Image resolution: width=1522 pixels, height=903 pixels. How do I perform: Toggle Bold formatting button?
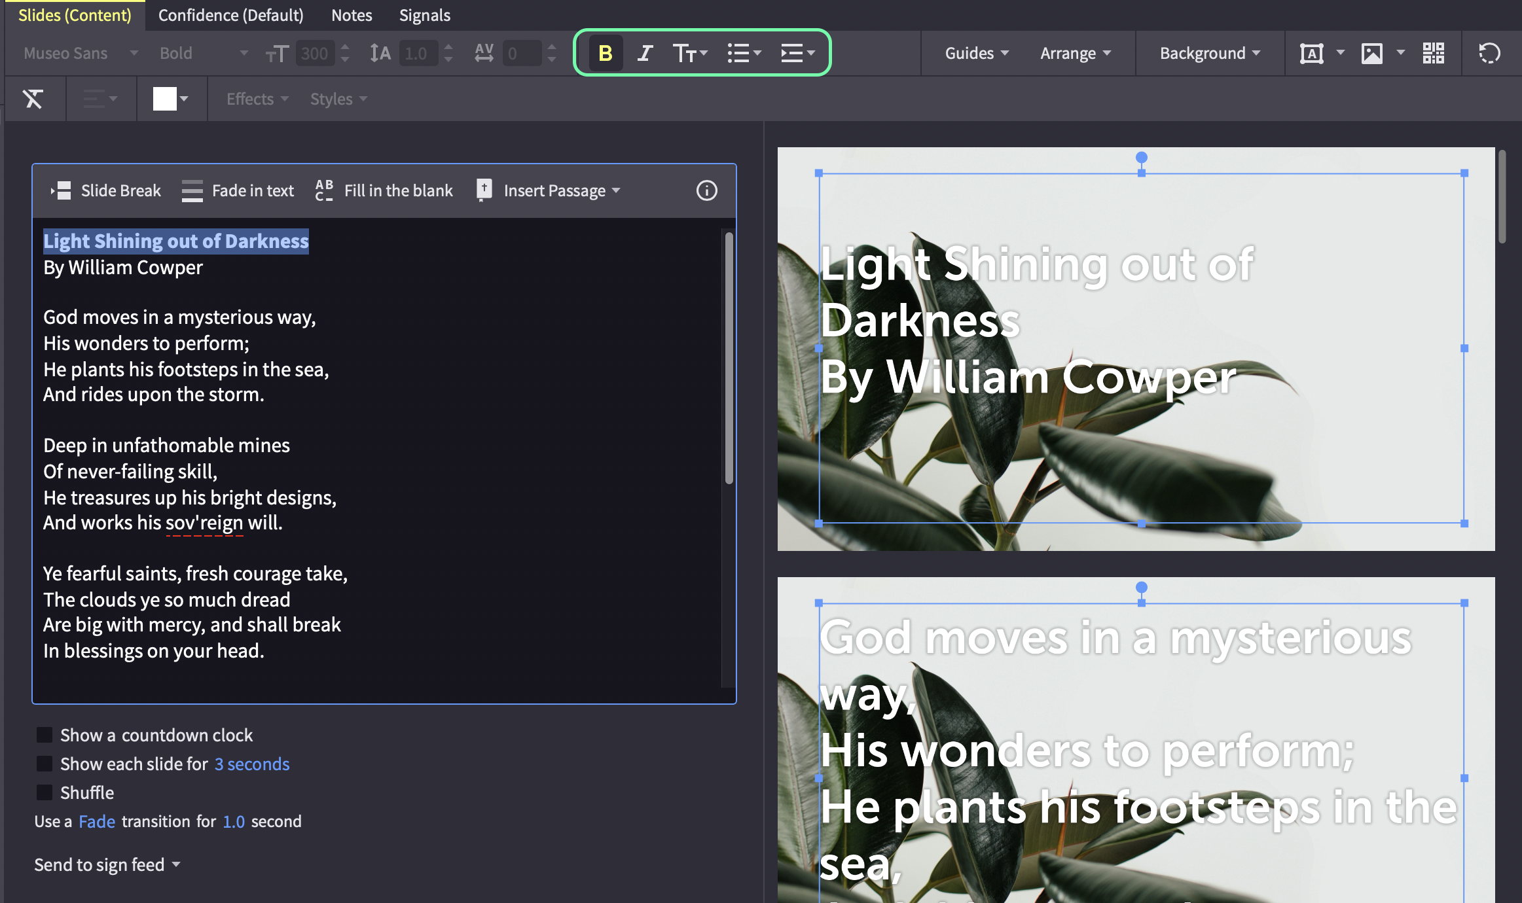coord(605,53)
